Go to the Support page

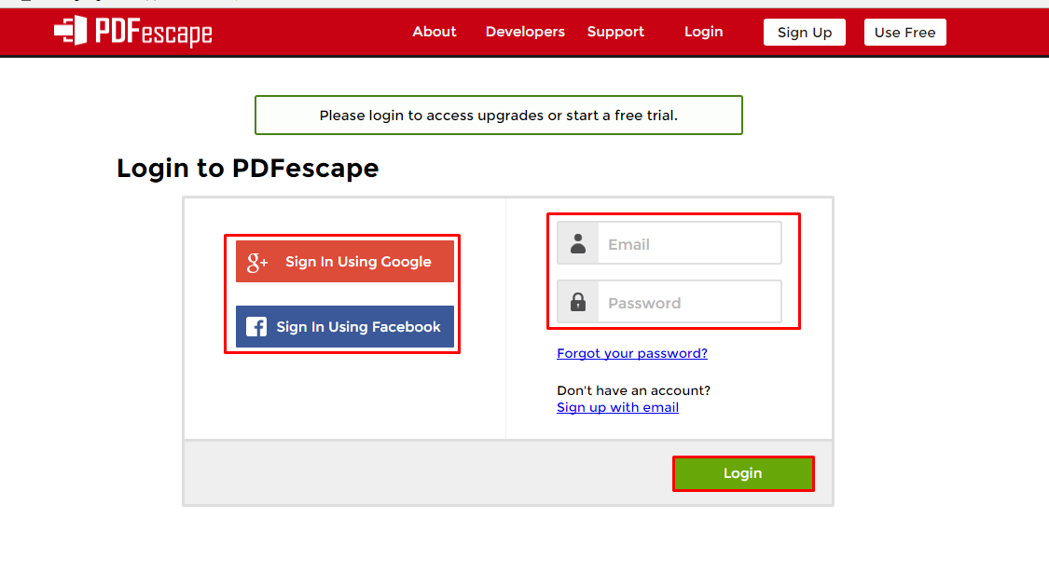click(615, 32)
